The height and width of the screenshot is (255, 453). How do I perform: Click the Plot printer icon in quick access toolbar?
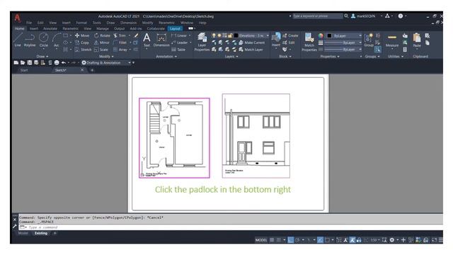click(57, 62)
